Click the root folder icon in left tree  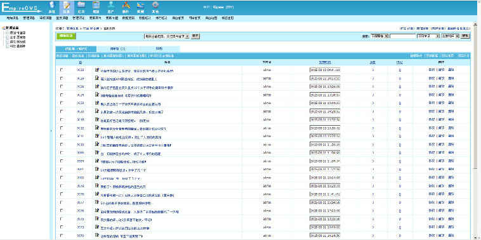pos(3,28)
